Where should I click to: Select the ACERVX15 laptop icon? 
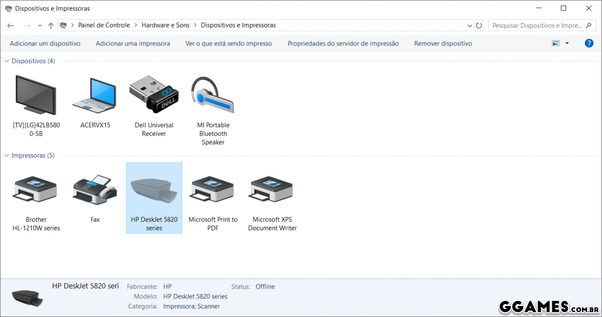pyautogui.click(x=95, y=95)
